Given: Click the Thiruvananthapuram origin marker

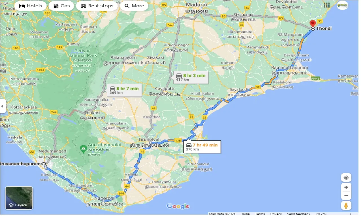Looking at the screenshot, I should [43, 164].
